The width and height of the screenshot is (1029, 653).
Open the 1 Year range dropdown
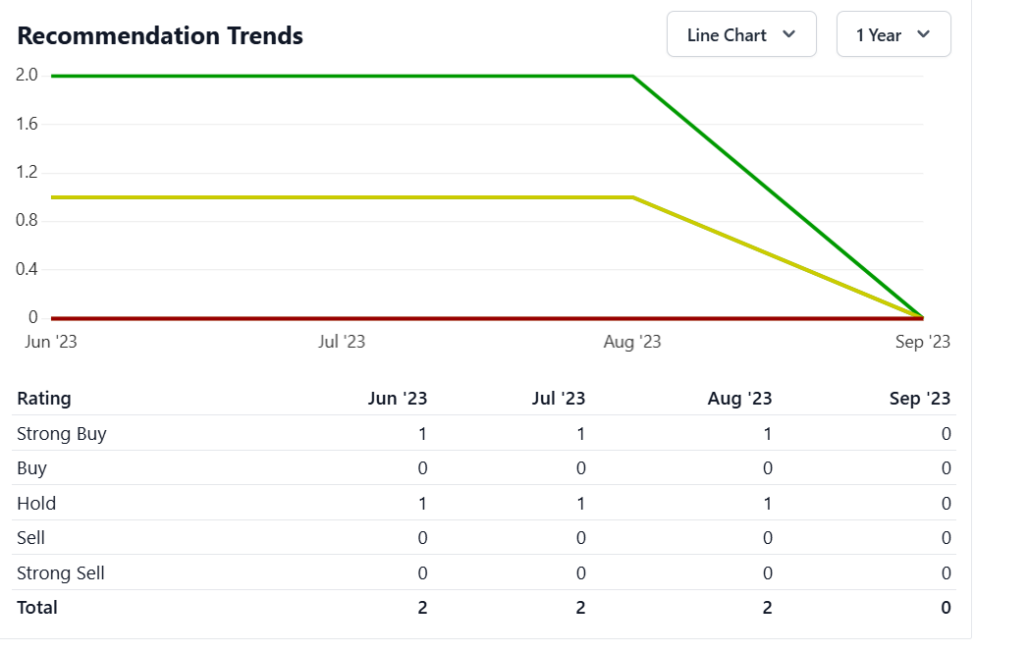(x=893, y=34)
